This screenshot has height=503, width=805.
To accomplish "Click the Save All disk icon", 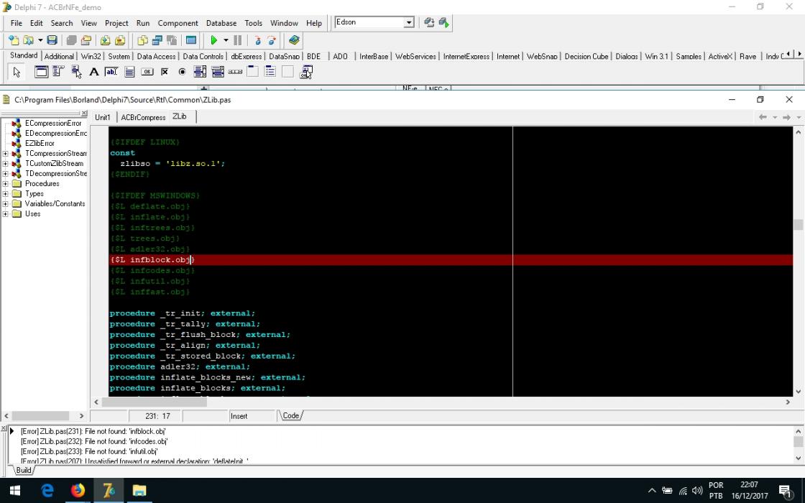I will pos(52,40).
